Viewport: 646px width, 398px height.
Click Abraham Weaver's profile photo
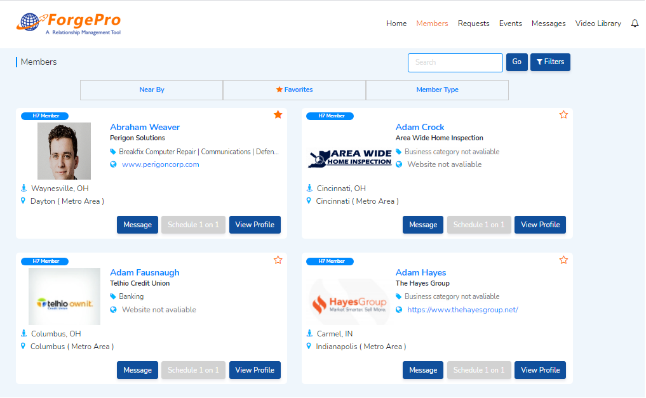pyautogui.click(x=64, y=151)
